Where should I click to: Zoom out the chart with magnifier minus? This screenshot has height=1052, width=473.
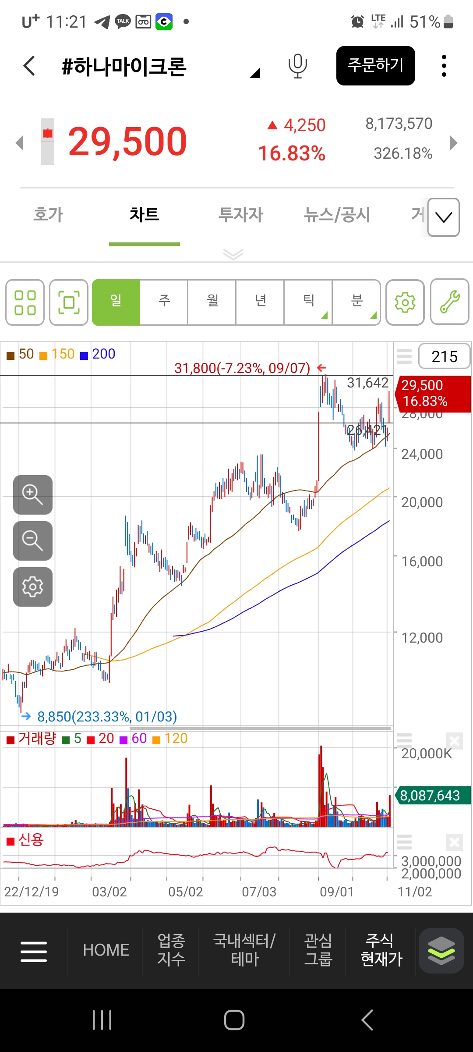click(33, 541)
